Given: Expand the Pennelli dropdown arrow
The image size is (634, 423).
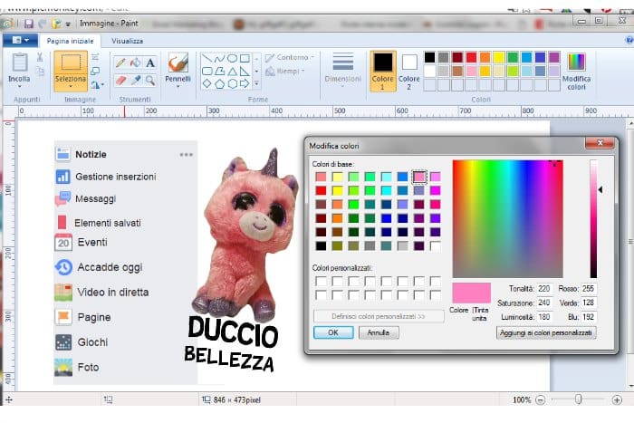Looking at the screenshot, I should (178, 86).
